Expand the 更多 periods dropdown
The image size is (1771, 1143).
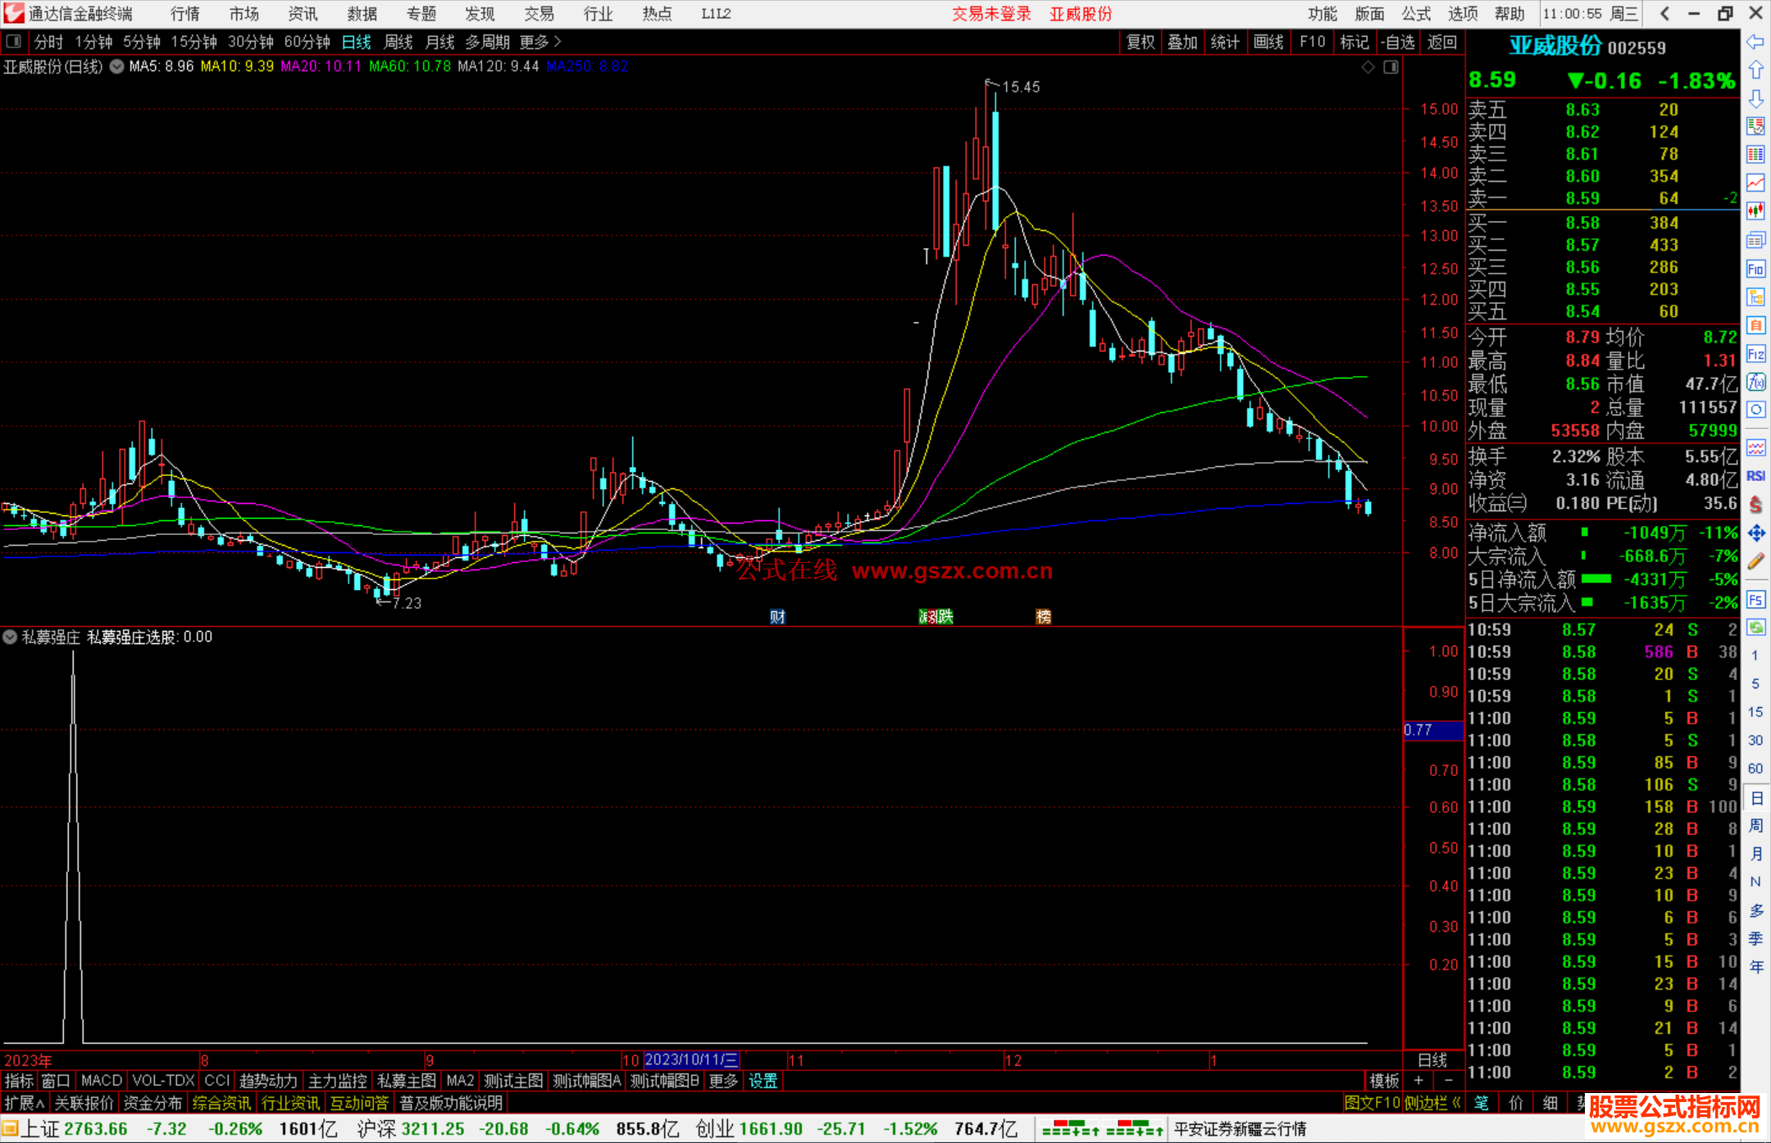click(x=540, y=42)
